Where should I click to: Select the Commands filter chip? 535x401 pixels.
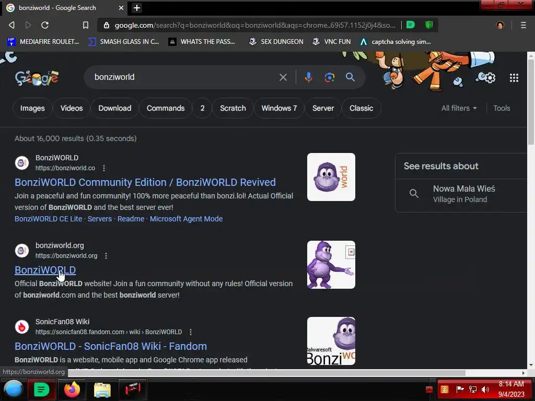tap(166, 108)
